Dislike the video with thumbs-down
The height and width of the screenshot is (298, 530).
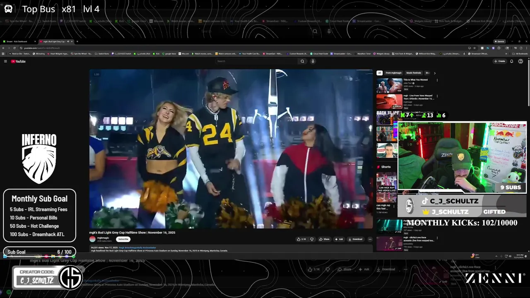[312, 239]
